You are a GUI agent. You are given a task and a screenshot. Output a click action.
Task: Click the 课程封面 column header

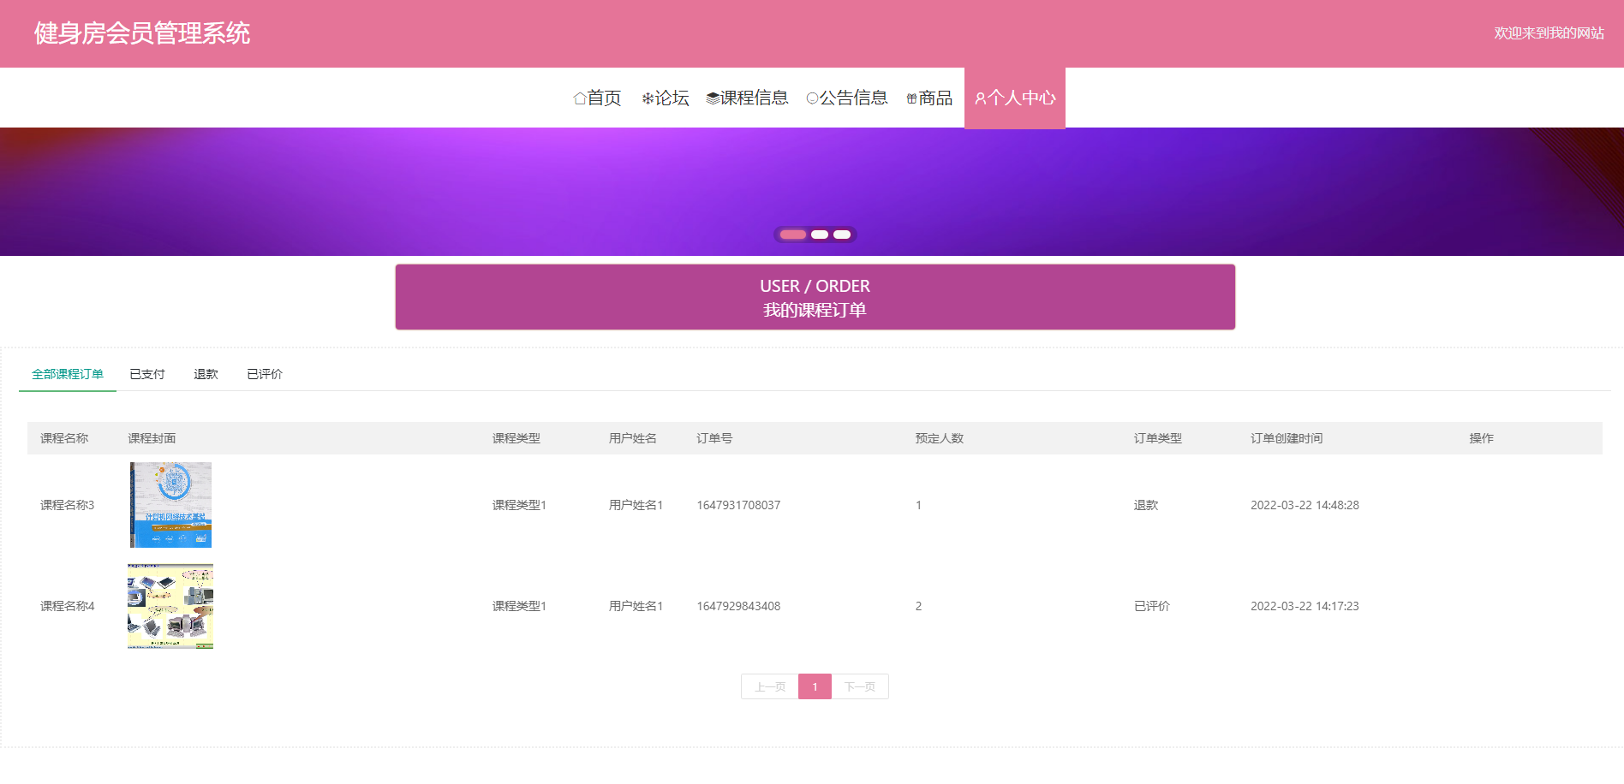pyautogui.click(x=152, y=438)
